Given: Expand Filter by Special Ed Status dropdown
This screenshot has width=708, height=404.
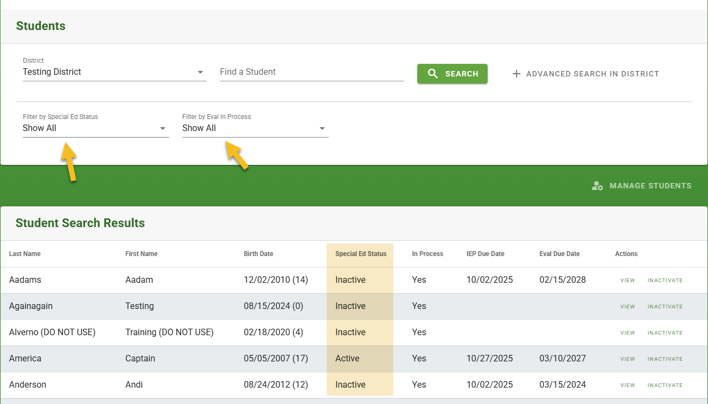Looking at the screenshot, I should pyautogui.click(x=163, y=128).
